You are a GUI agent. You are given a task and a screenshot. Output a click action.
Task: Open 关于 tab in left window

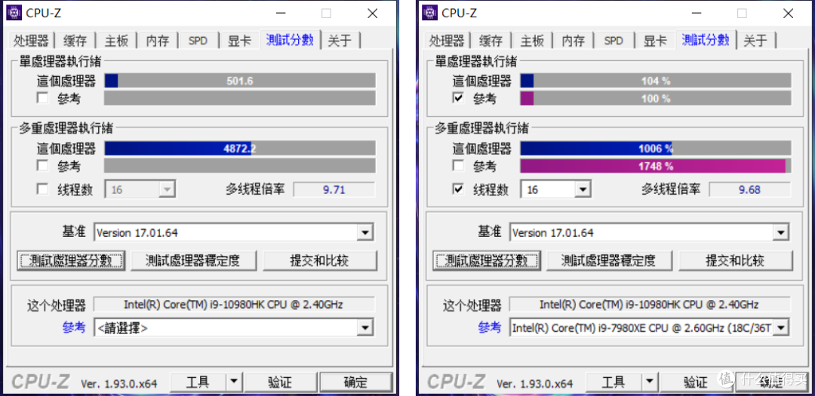340,41
